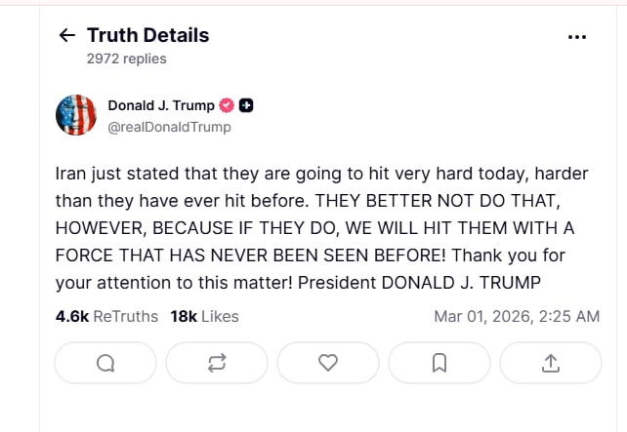Viewport: 627px width, 432px height.
Task: View the 4.6k ReTruths list
Action: (x=105, y=316)
